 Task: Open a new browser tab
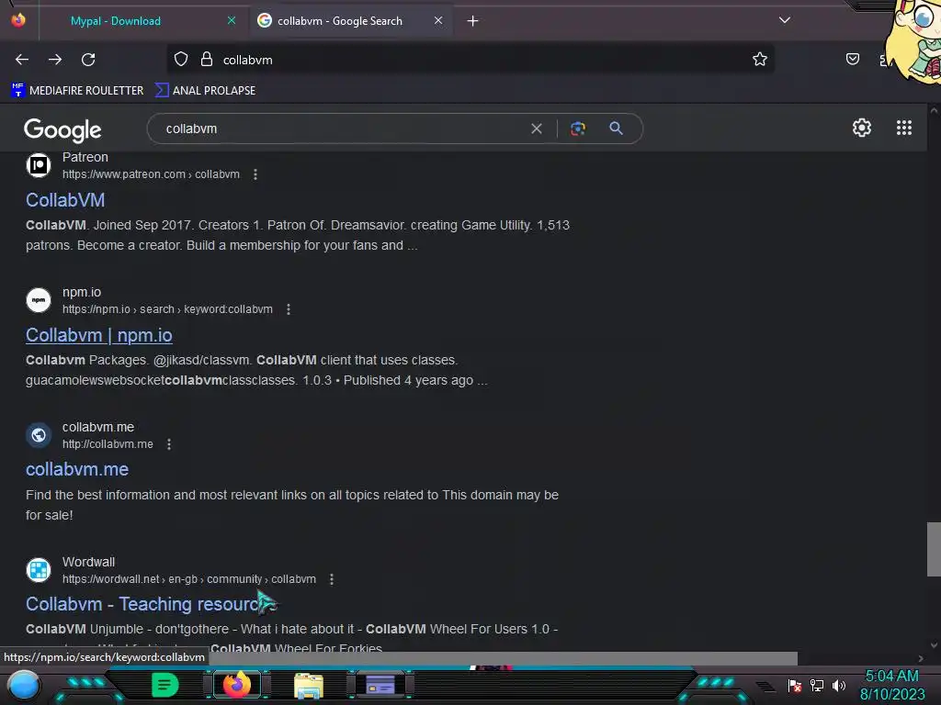[x=473, y=21]
